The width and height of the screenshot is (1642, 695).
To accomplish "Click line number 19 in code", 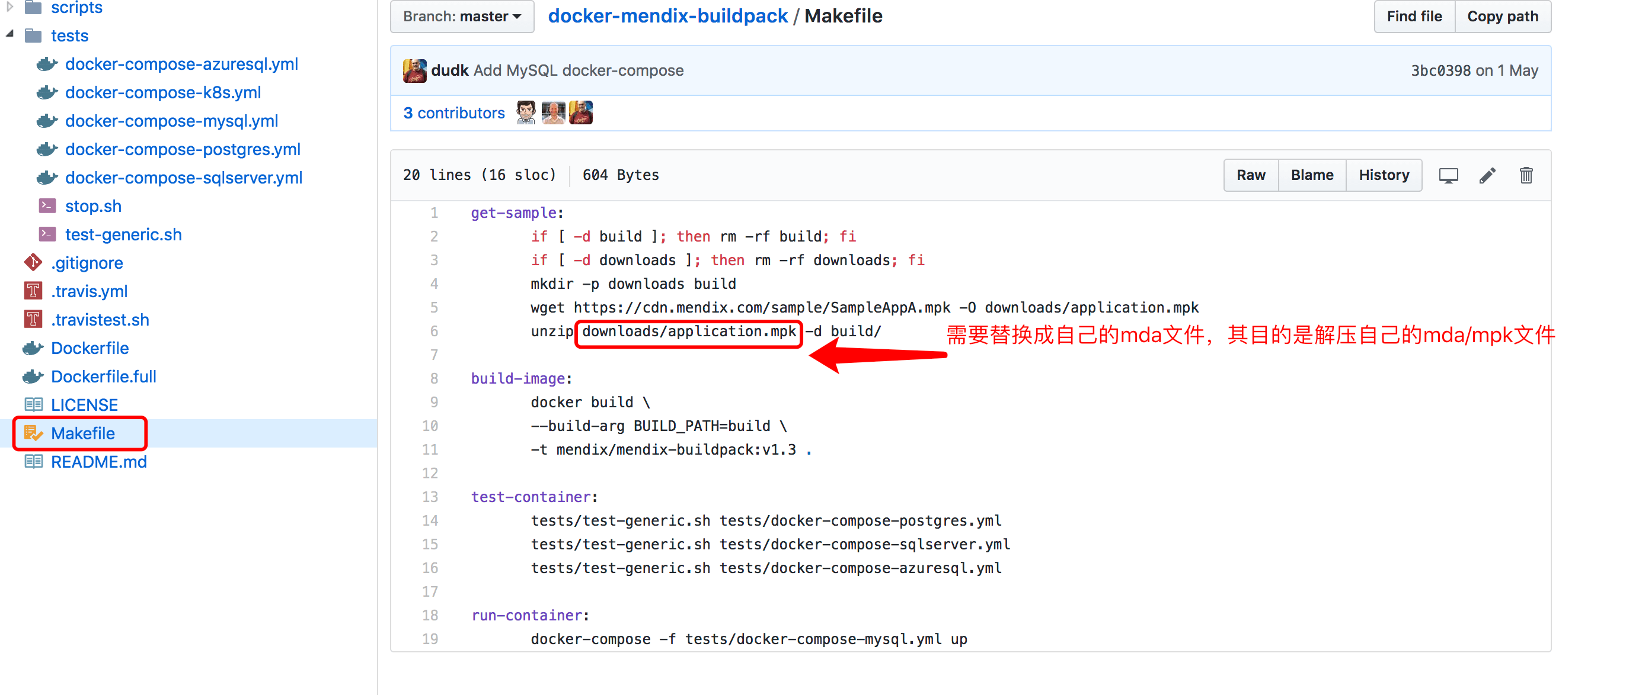I will [x=430, y=638].
